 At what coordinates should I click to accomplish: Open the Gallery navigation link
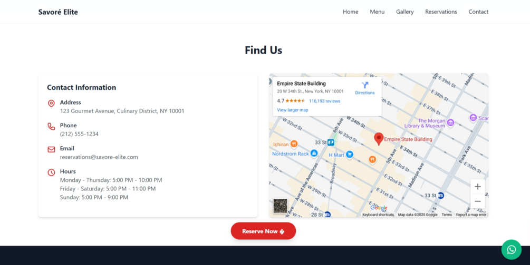[405, 12]
